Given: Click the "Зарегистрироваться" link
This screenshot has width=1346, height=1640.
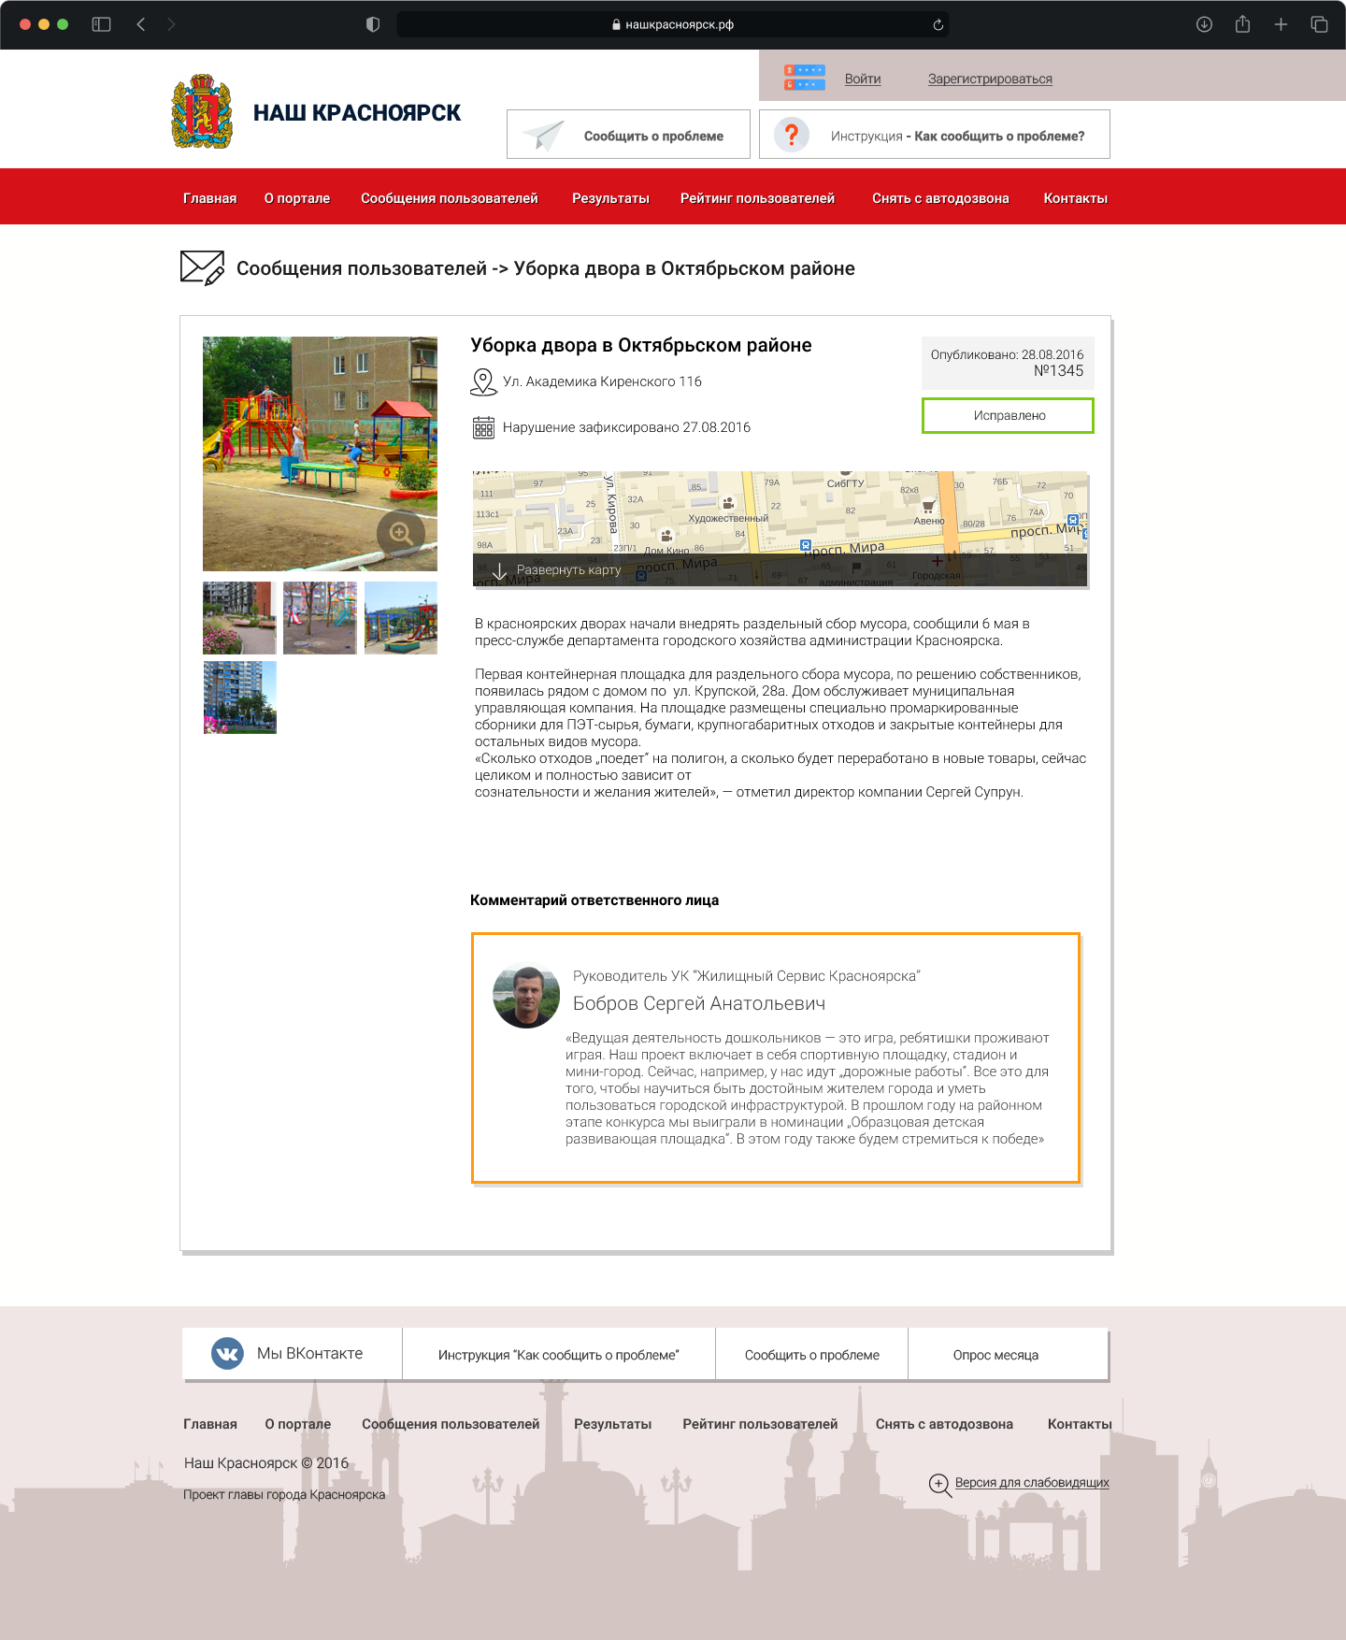Looking at the screenshot, I should [x=990, y=79].
